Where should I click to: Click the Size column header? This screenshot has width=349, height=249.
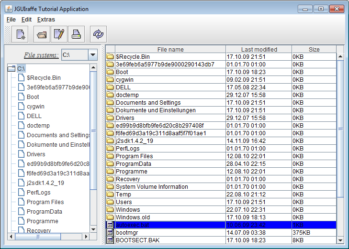point(314,49)
